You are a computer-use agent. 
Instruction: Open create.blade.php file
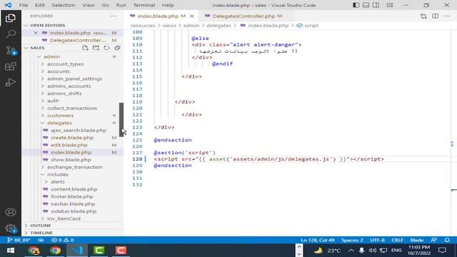tap(72, 138)
